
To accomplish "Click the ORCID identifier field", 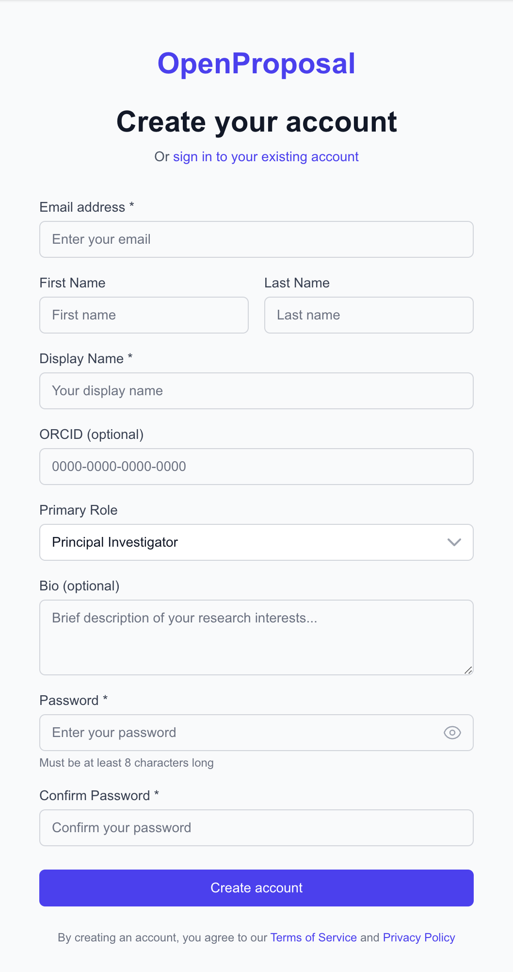I will 256,467.
